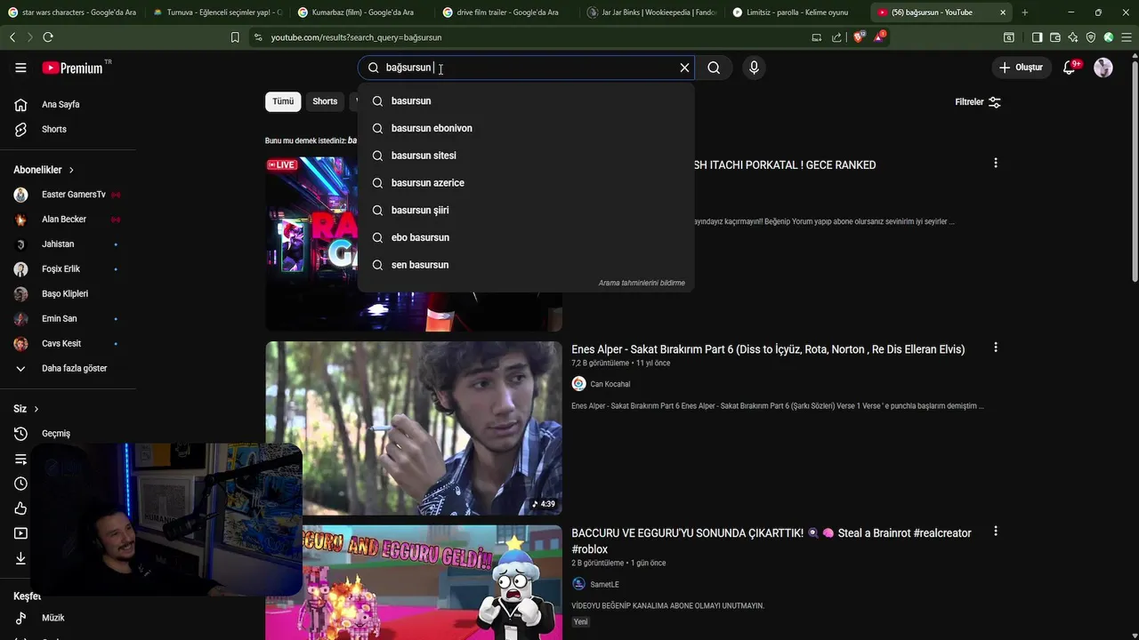Click the playlists icon in sidebar
This screenshot has height=640, width=1139.
(x=20, y=459)
